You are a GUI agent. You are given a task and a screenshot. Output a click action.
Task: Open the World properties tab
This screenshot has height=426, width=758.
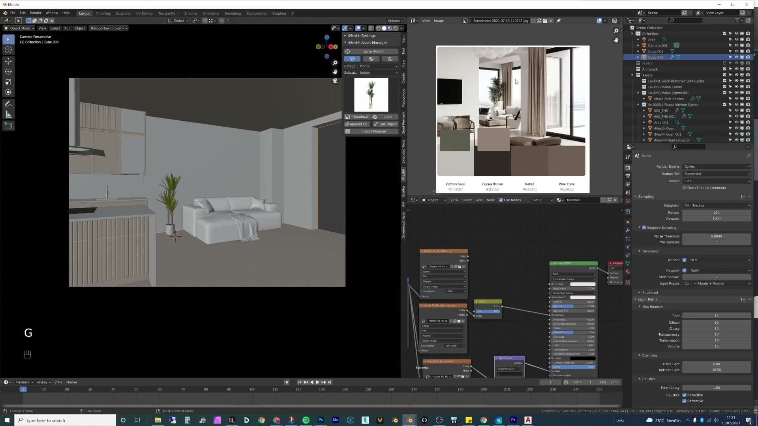[x=628, y=201]
